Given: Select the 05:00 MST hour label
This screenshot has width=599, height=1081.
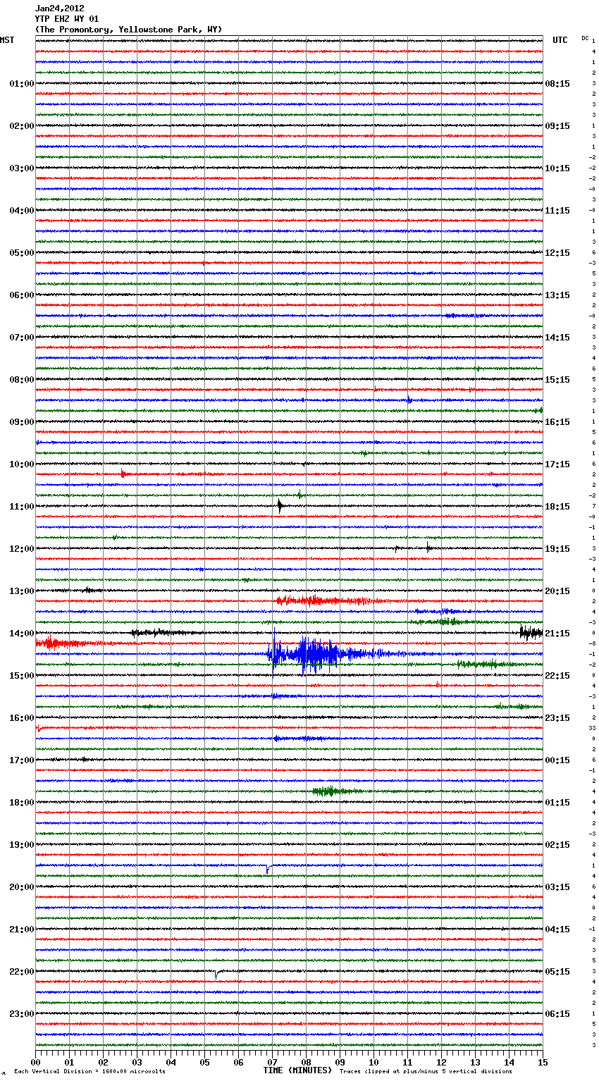Looking at the screenshot, I should 22,253.
